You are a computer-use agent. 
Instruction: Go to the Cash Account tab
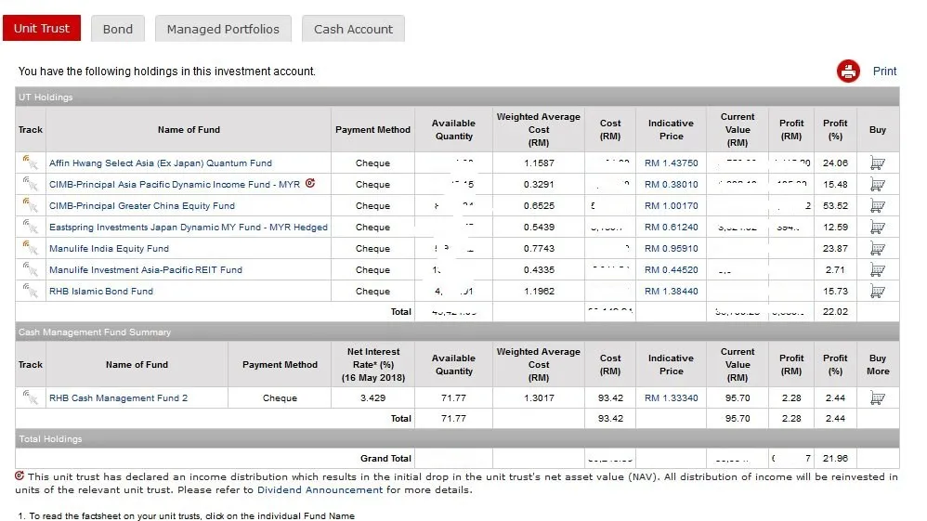tap(353, 29)
